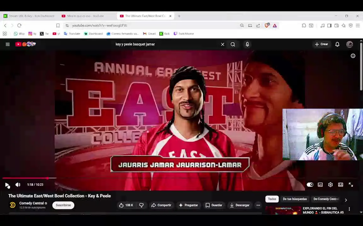Select the Todos filter chip
Screen dimensions: 363x226
[272, 199]
